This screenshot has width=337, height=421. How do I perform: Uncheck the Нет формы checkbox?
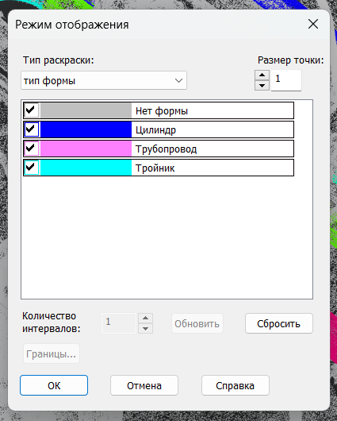pos(32,110)
